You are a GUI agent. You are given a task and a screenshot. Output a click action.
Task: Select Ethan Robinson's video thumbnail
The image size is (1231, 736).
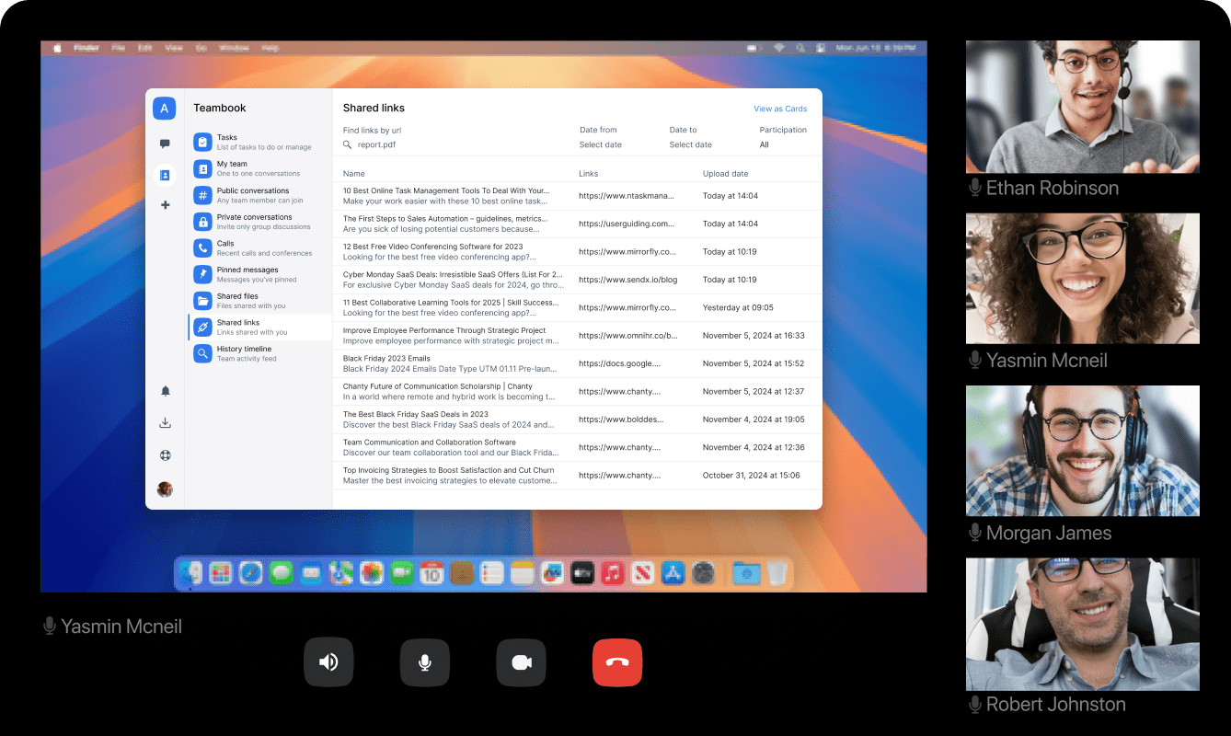(1082, 107)
